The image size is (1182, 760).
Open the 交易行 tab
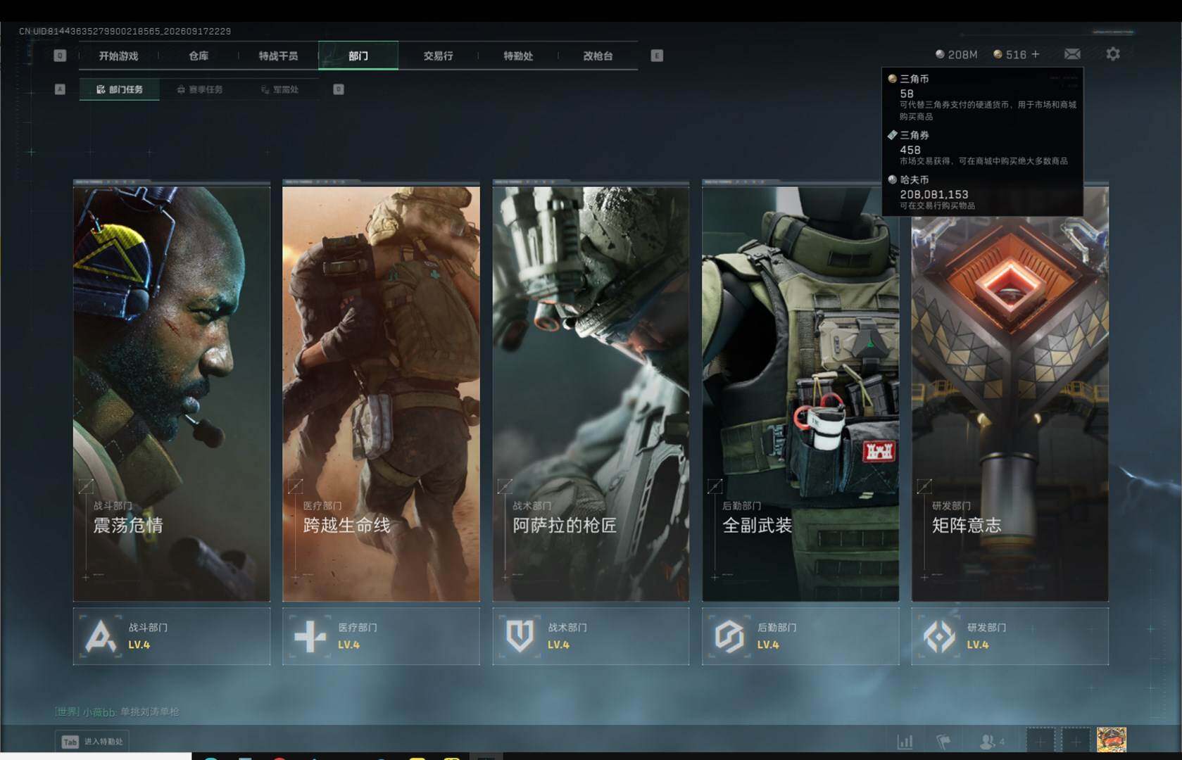438,56
